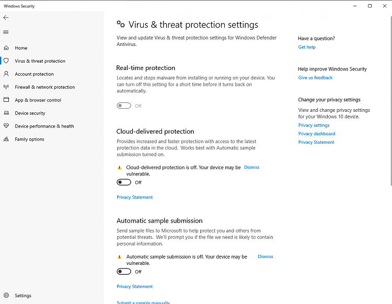The height and width of the screenshot is (304, 392).
Task: Click 'Help improve Windows Security' heading
Action: (332, 69)
